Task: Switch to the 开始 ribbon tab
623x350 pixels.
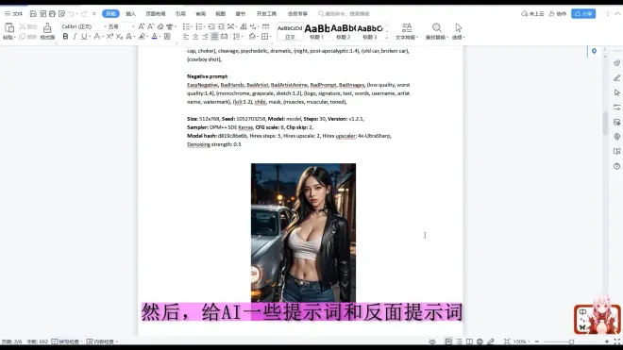Action: click(x=110, y=14)
